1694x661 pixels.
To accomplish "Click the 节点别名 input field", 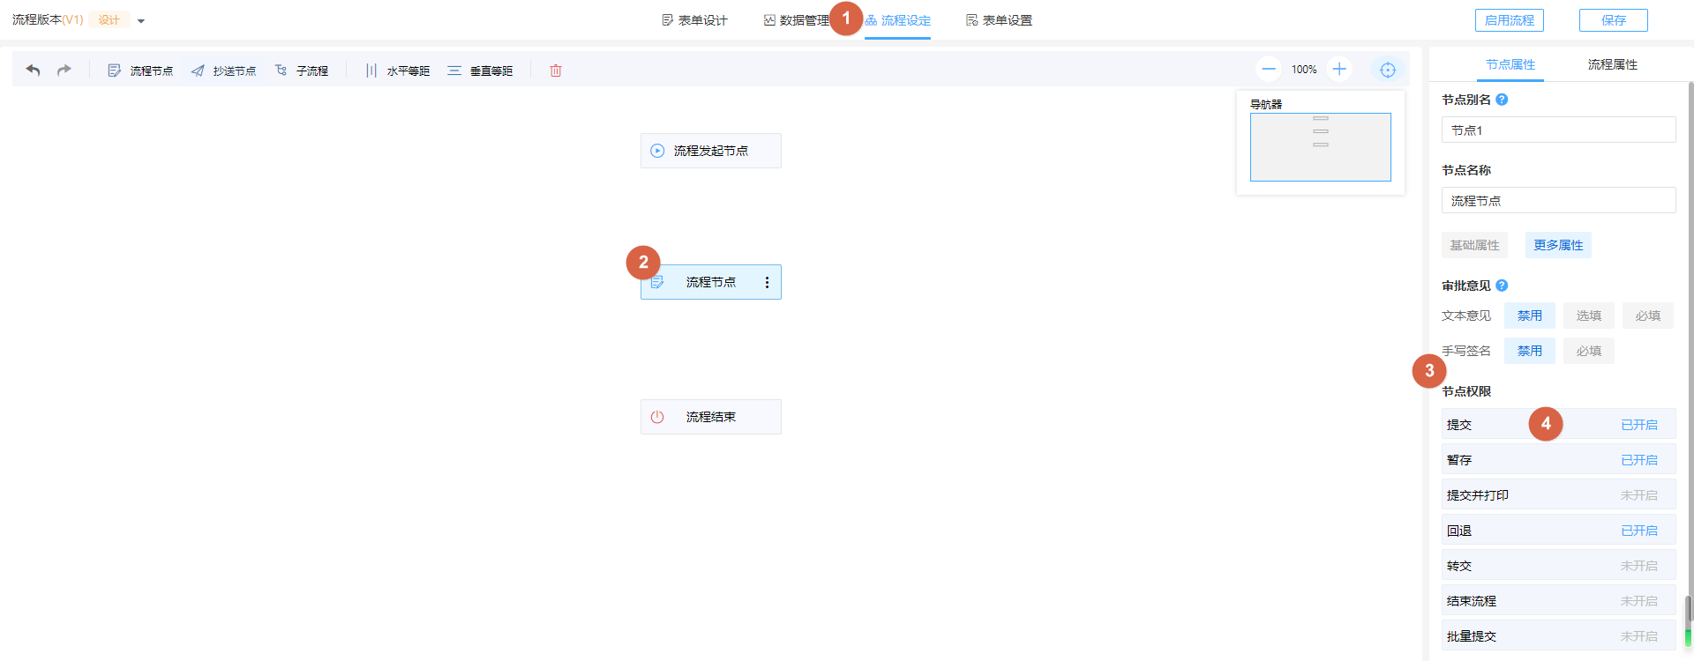I will coord(1558,130).
